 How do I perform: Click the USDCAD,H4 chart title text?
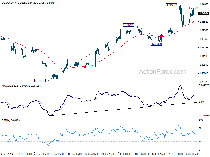click(9, 3)
